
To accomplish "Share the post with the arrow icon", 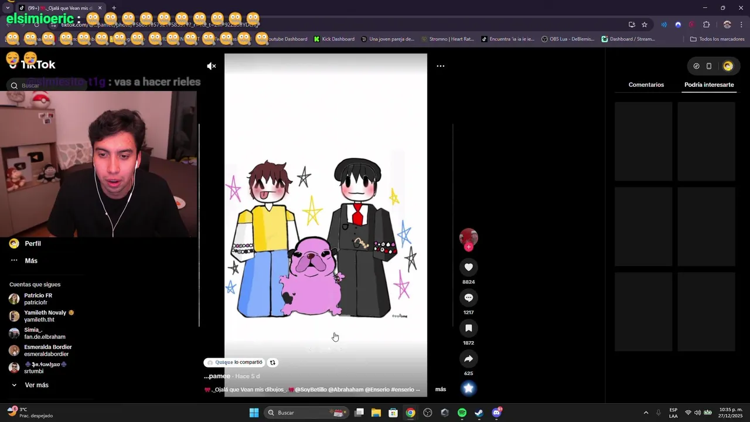I will click(x=469, y=359).
